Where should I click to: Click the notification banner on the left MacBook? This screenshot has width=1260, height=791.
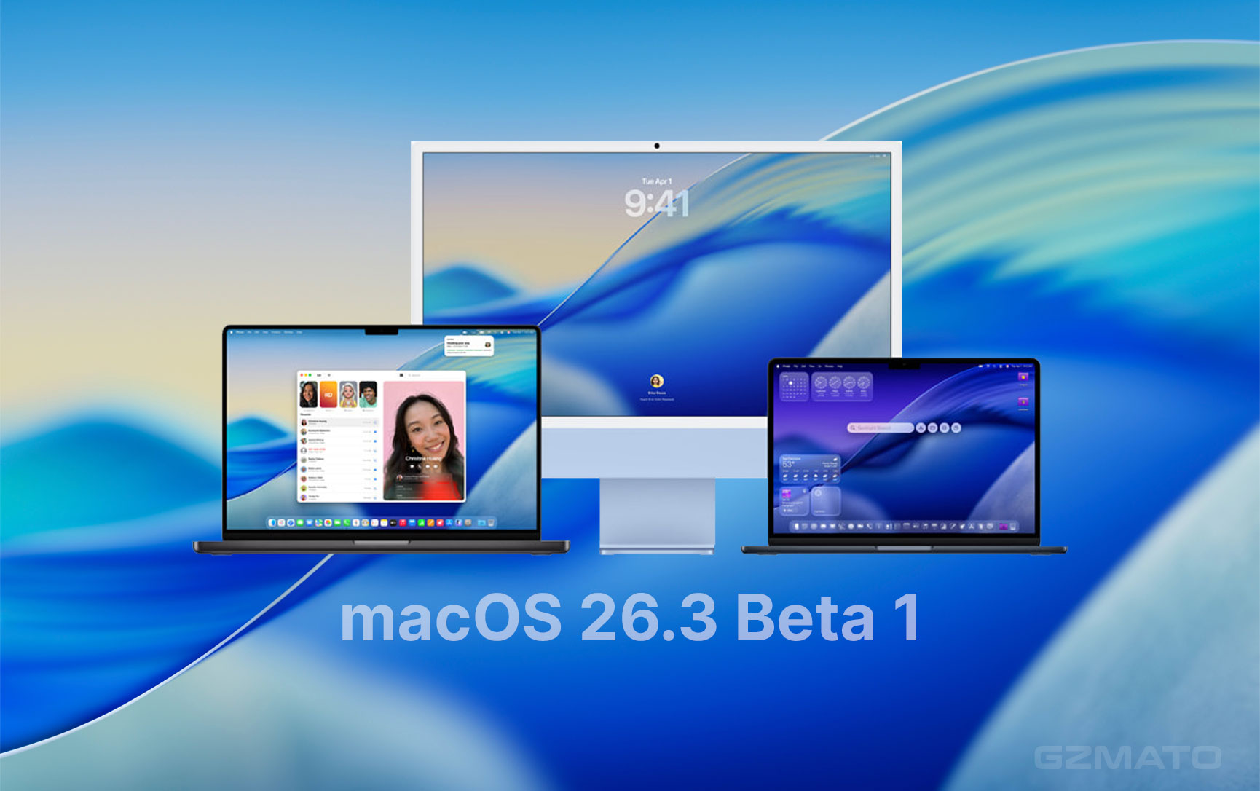point(469,346)
